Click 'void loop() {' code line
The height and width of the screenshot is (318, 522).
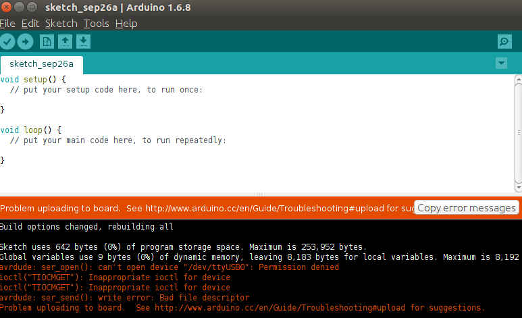click(x=31, y=130)
